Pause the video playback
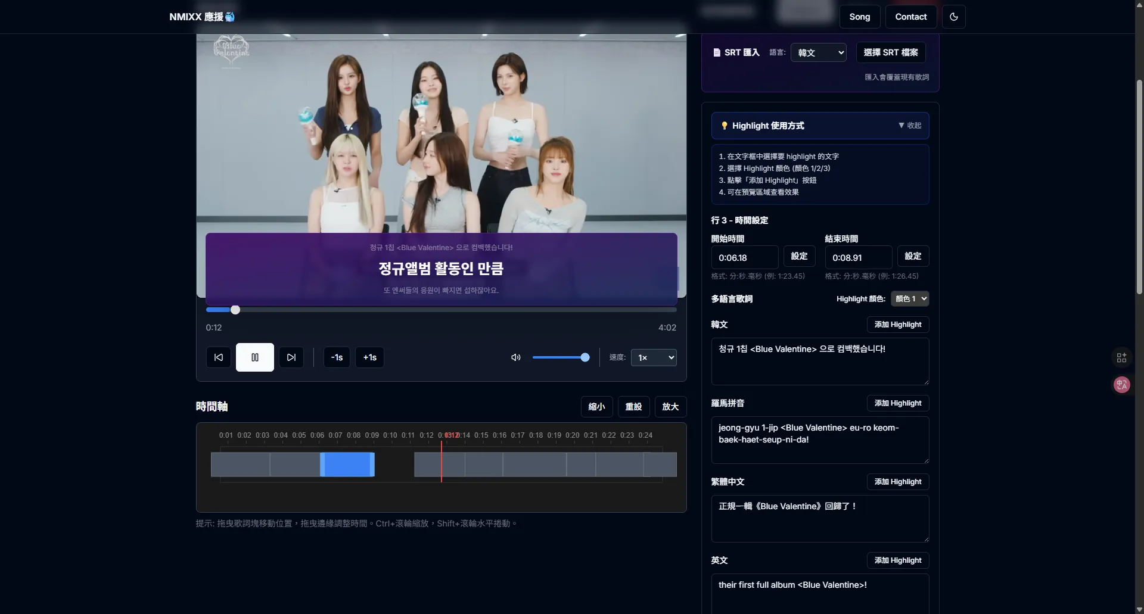Screen dimensions: 1144x614 254,357
